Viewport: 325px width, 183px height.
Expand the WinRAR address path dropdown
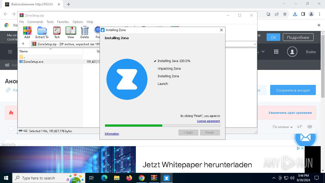[255, 44]
